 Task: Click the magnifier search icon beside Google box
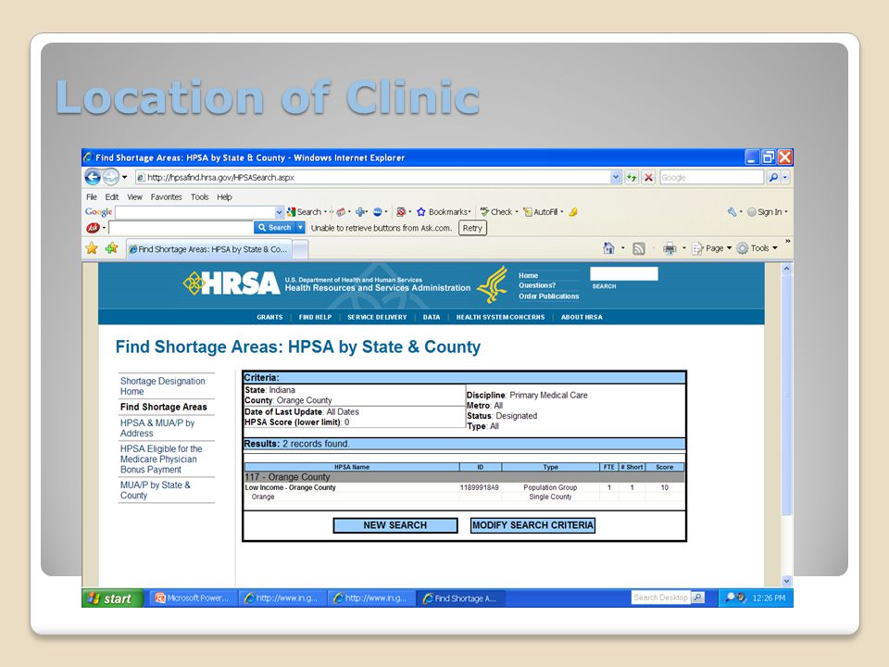[773, 178]
